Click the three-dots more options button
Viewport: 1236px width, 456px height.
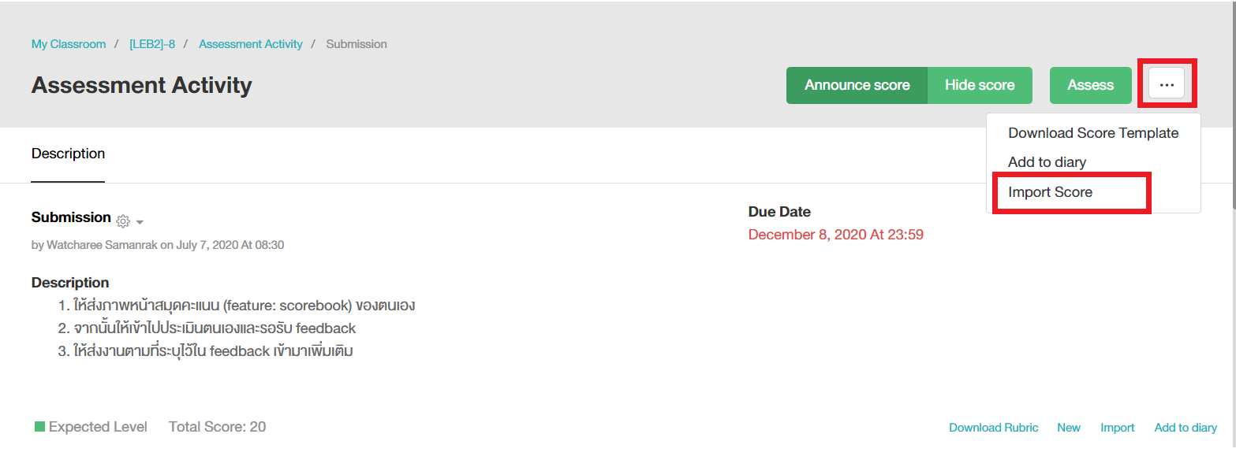pos(1167,84)
